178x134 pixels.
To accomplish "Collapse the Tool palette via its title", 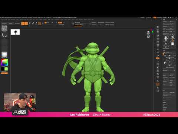I will 164,19.
